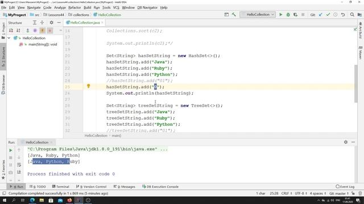The width and height of the screenshot is (364, 204).
Task: Open Microsoft Edge from taskbar
Action: tap(32, 200)
